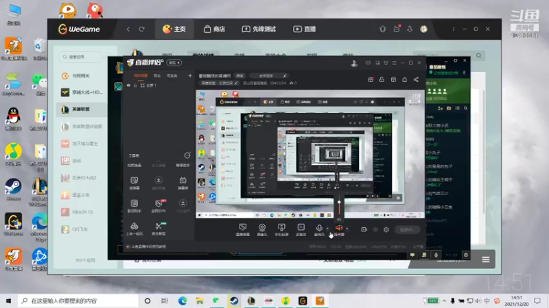
Task: Open the gift box icon in stream header
Action: (371, 79)
